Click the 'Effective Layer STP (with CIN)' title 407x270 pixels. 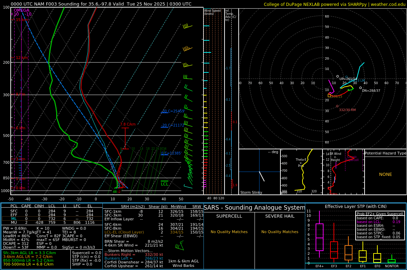pyautogui.click(x=356, y=207)
